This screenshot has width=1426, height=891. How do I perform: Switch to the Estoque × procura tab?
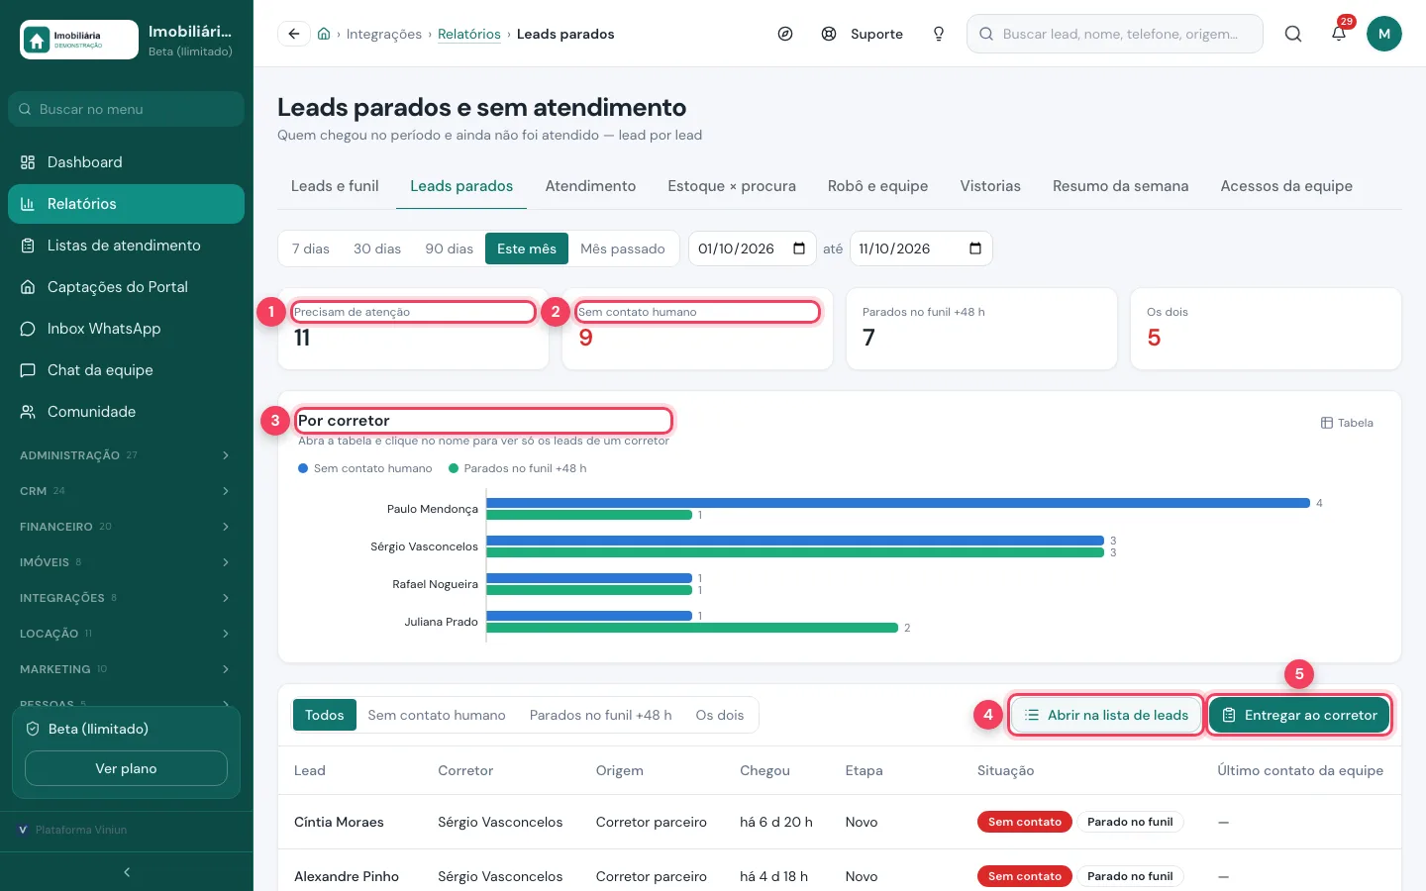tap(732, 186)
